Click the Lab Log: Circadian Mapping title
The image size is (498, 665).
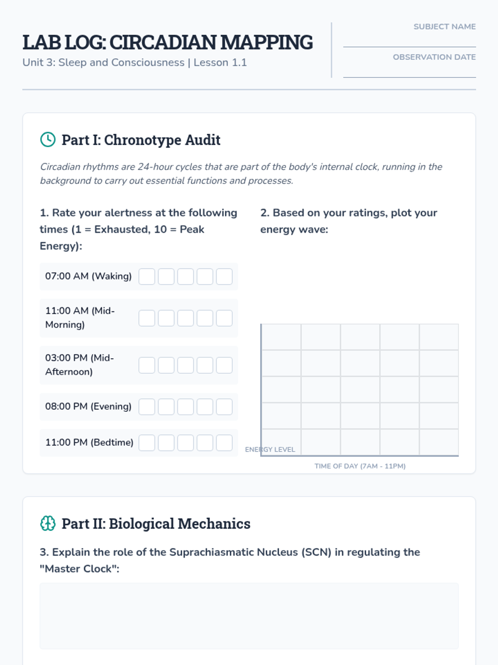pyautogui.click(x=168, y=42)
